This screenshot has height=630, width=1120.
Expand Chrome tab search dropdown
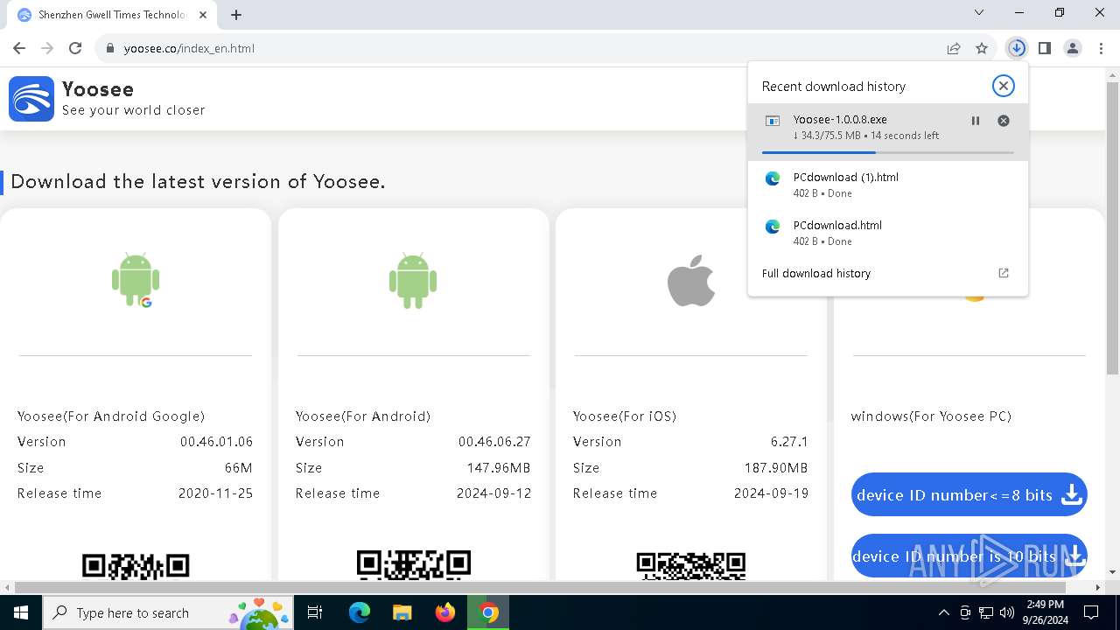pos(979,12)
